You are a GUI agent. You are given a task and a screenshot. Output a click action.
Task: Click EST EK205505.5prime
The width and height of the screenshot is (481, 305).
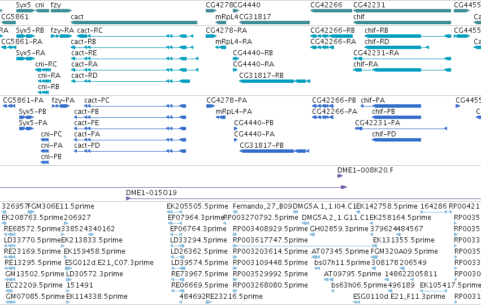click(x=174, y=211)
